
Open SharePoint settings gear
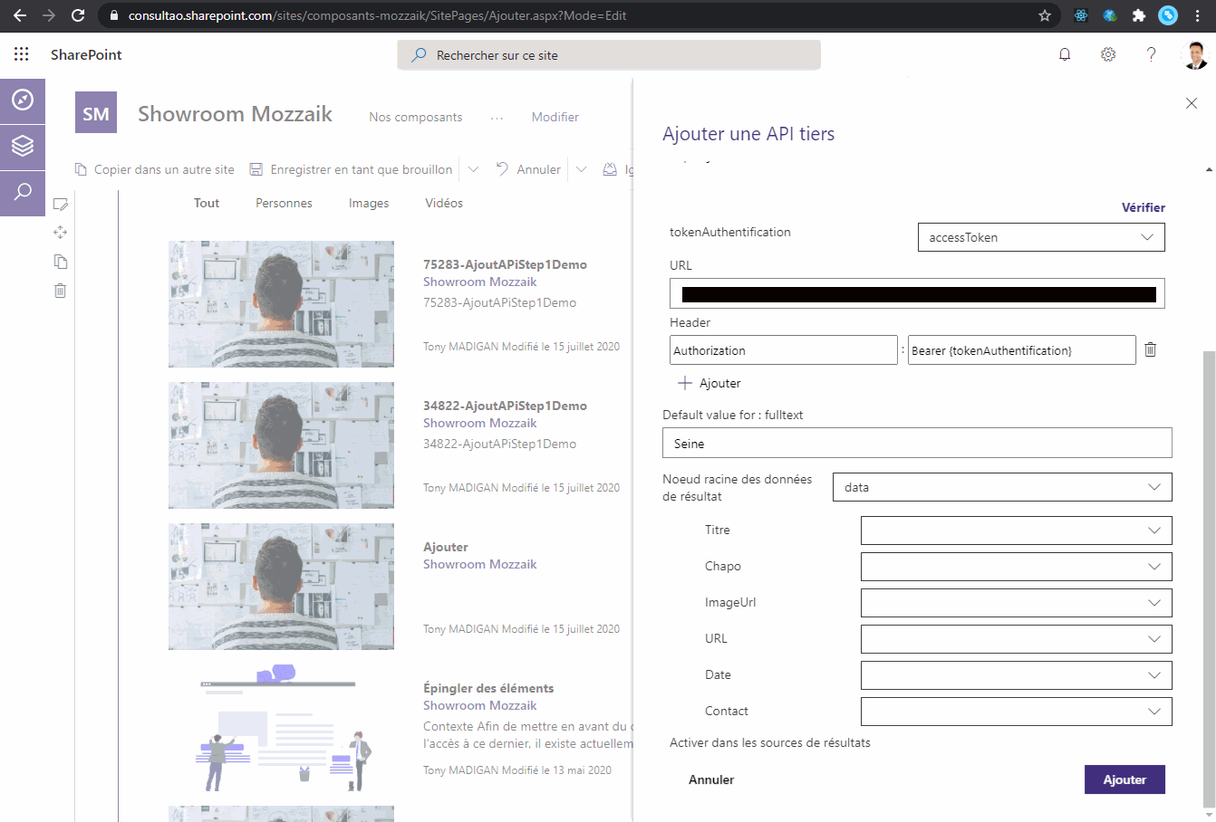pyautogui.click(x=1108, y=54)
